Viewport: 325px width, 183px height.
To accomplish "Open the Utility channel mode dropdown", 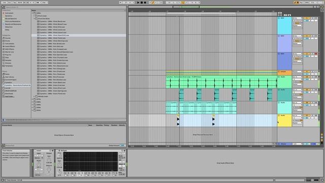I will (39, 158).
